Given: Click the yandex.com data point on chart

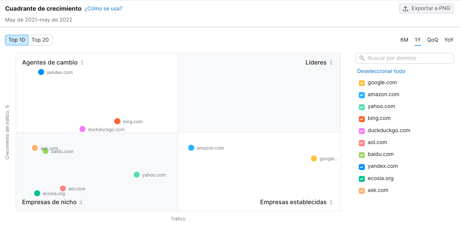Looking at the screenshot, I should (41, 72).
